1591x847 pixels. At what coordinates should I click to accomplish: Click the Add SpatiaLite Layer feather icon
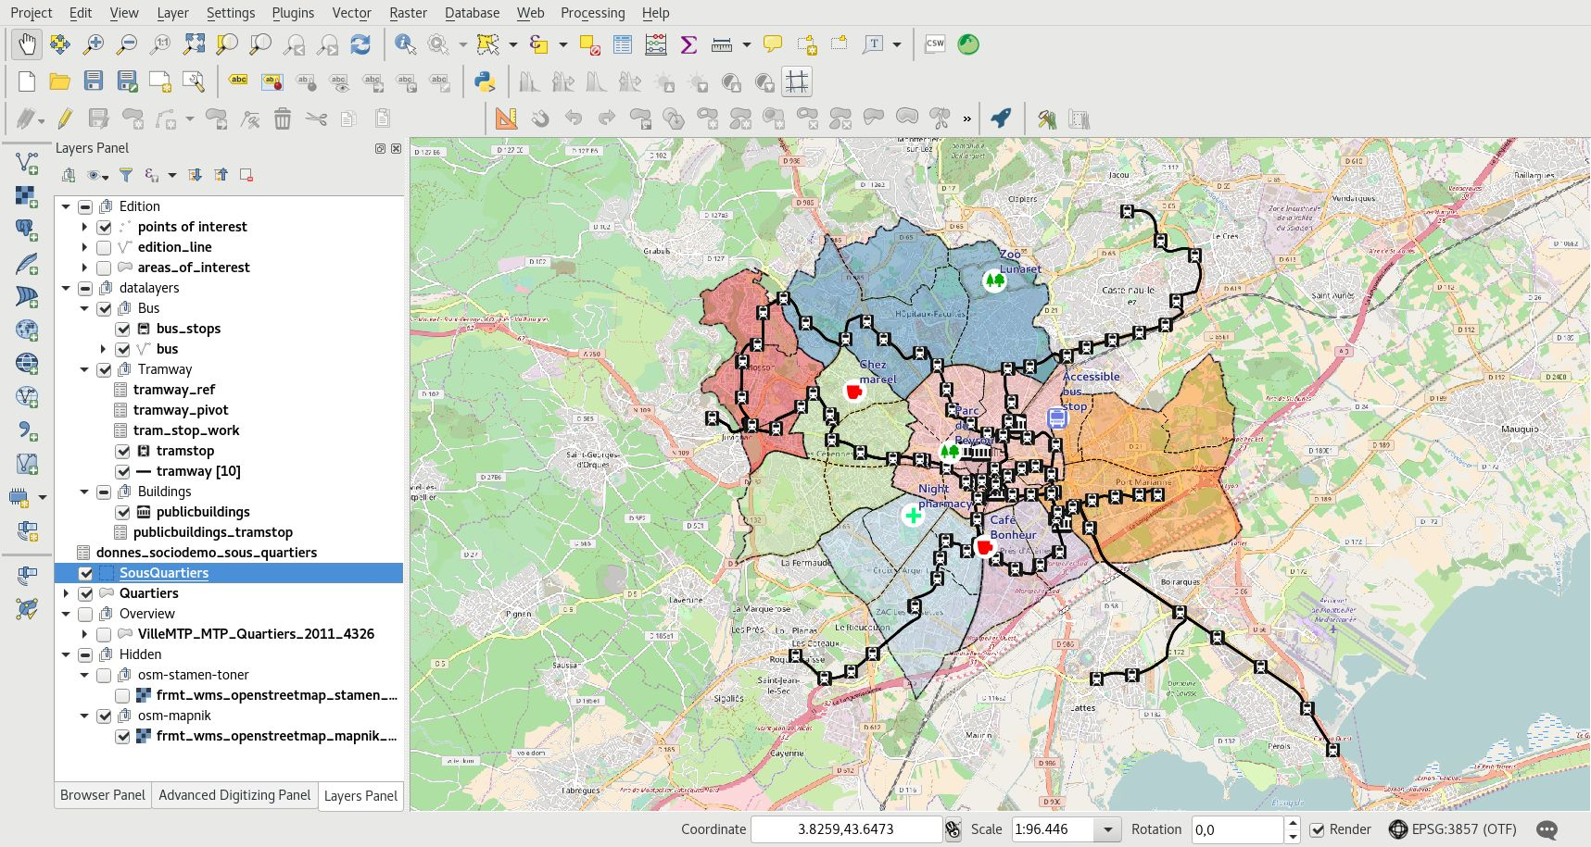click(27, 264)
